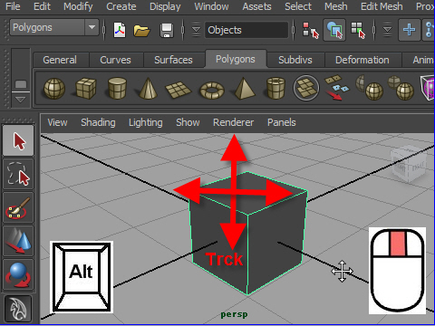Open the Edit Mesh menu

382,6
